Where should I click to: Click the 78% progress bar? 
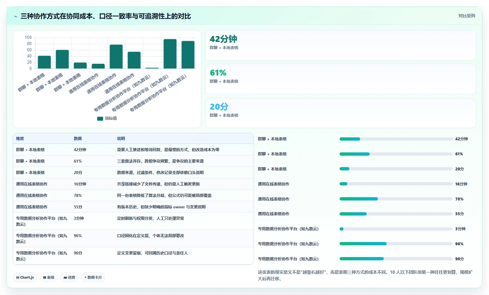[x=396, y=199]
